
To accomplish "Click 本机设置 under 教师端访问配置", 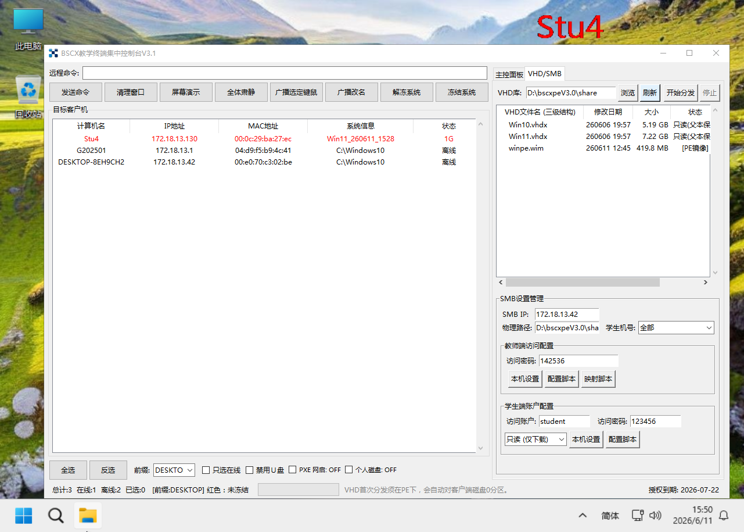I will pos(525,379).
